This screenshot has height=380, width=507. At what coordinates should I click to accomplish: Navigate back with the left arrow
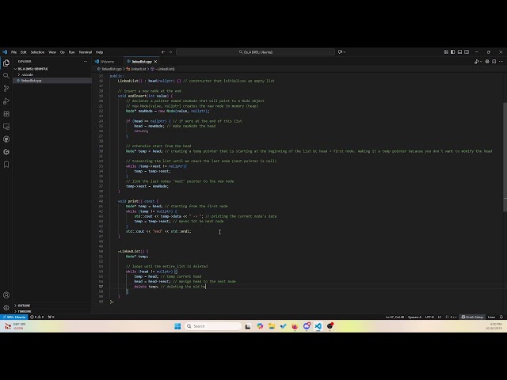(163, 52)
